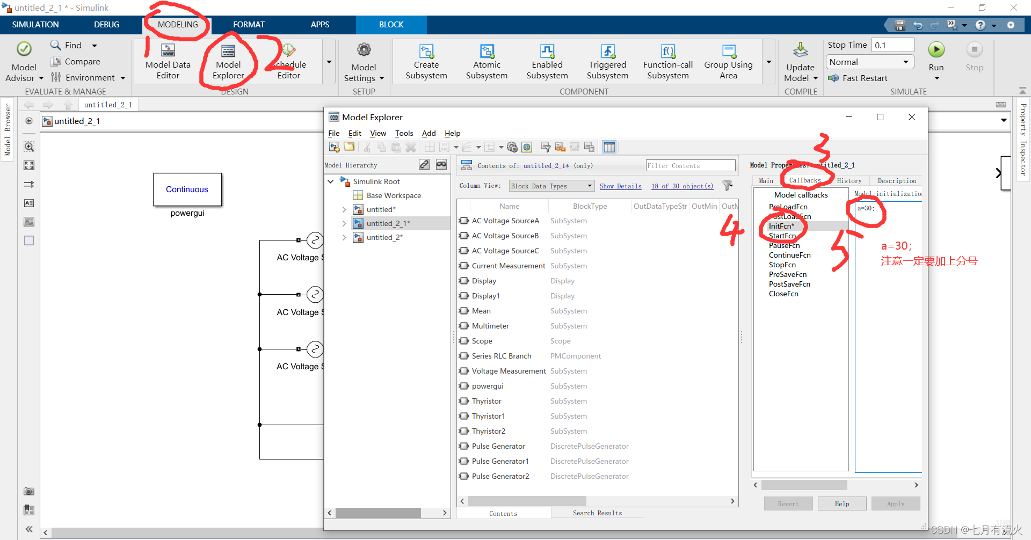Click the zoom-in icon in the canvas palette

pyautogui.click(x=29, y=147)
